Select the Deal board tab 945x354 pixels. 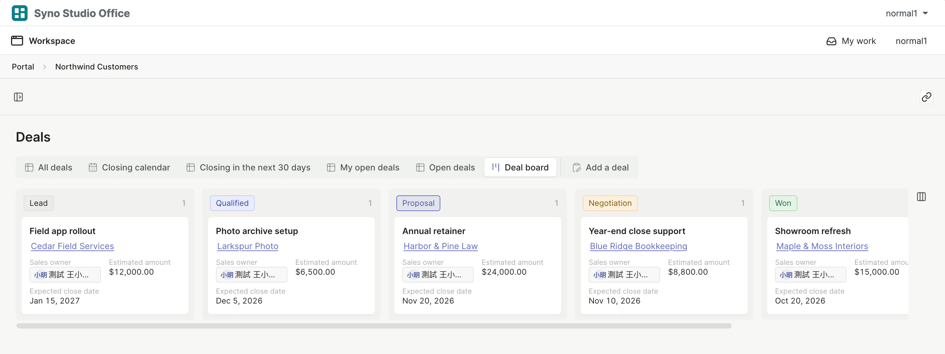520,167
